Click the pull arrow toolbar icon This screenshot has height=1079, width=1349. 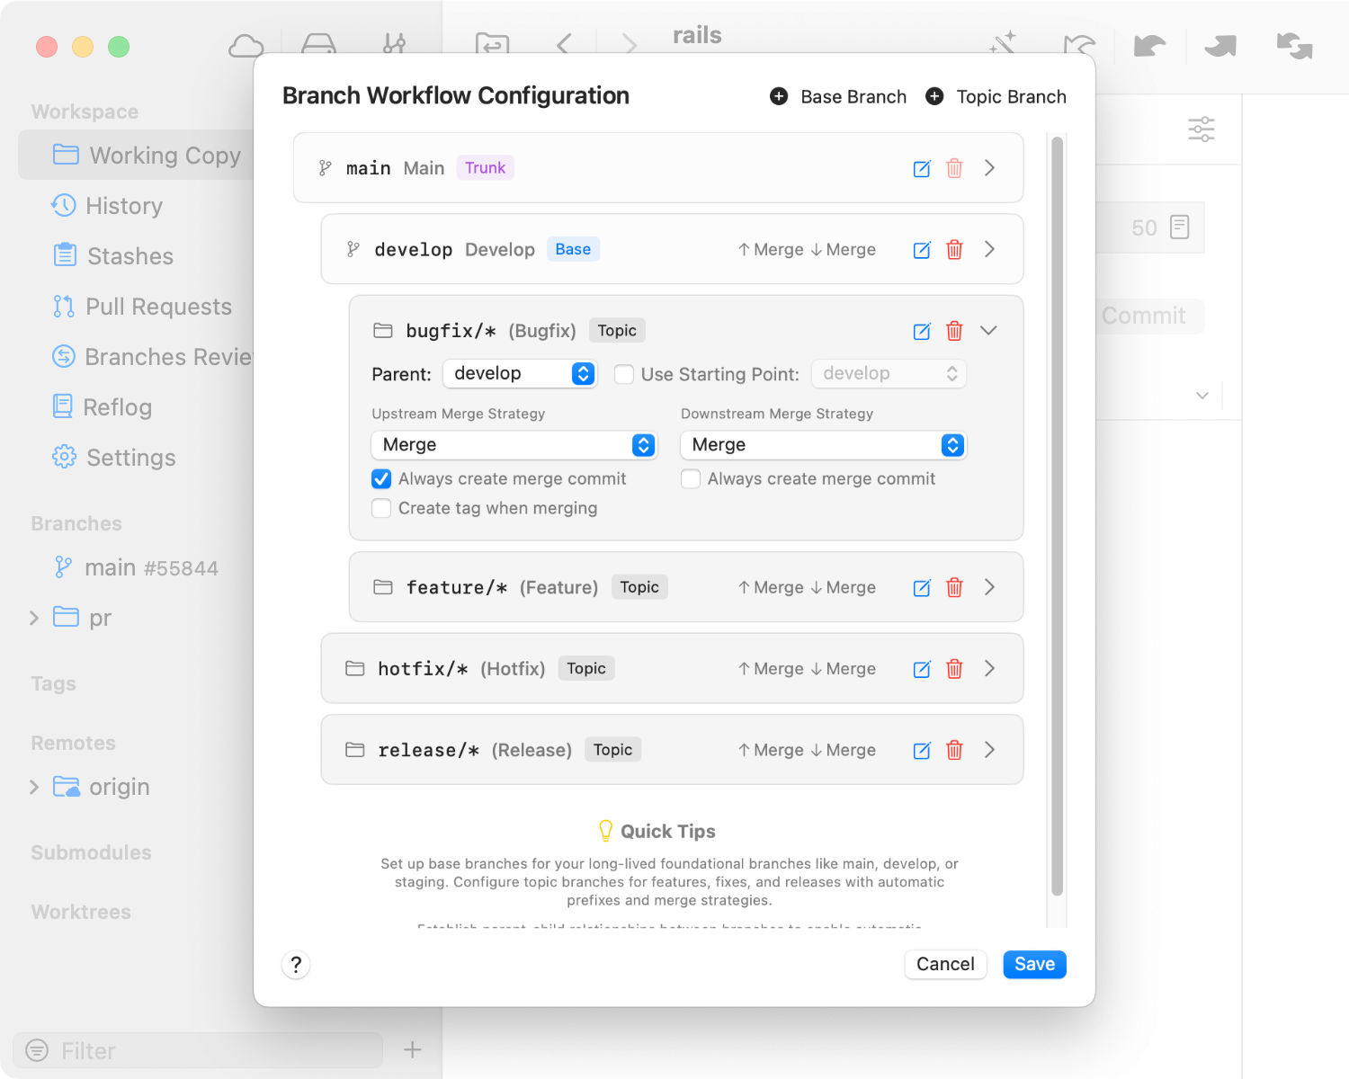(x=1149, y=45)
